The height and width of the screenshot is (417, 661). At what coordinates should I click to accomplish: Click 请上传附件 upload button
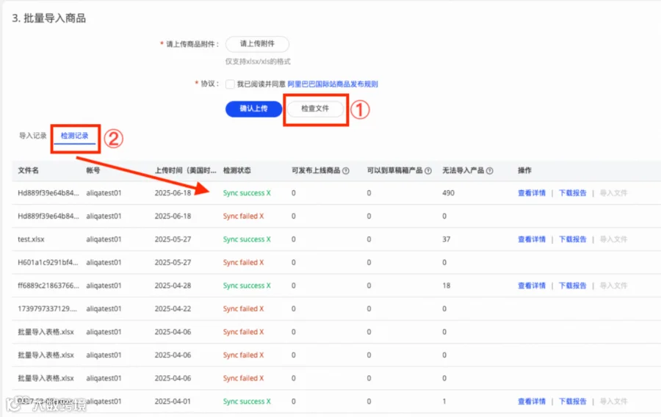(x=257, y=44)
